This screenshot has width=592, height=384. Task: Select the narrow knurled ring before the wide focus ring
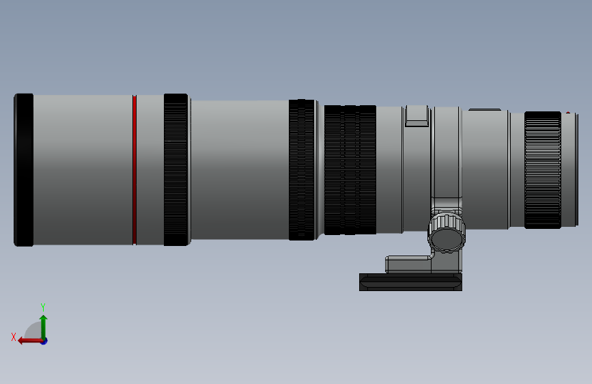[x=302, y=169]
